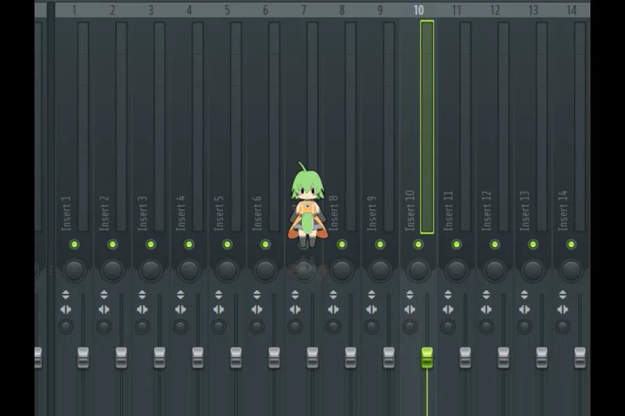Screen dimensions: 625x416
Task: Grab the Insert 1 volume fader
Action: point(83,358)
